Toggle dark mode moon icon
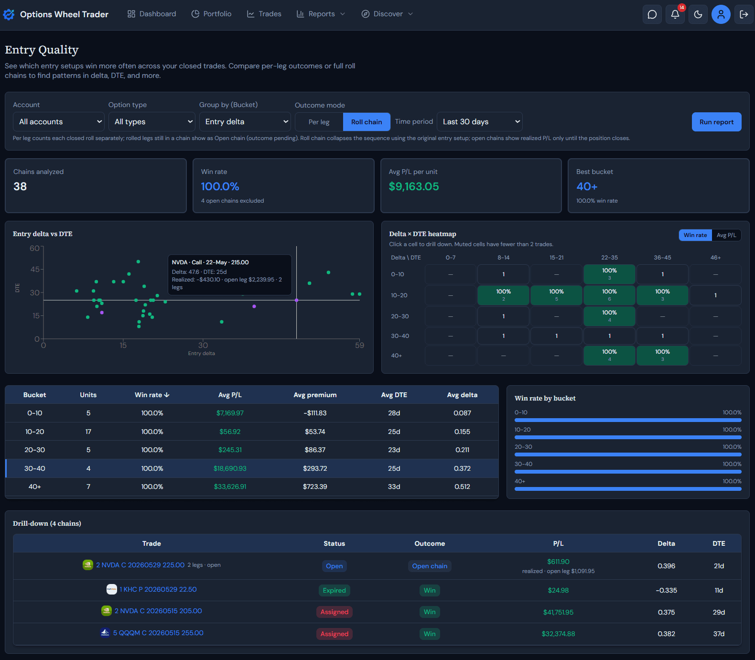 tap(698, 14)
